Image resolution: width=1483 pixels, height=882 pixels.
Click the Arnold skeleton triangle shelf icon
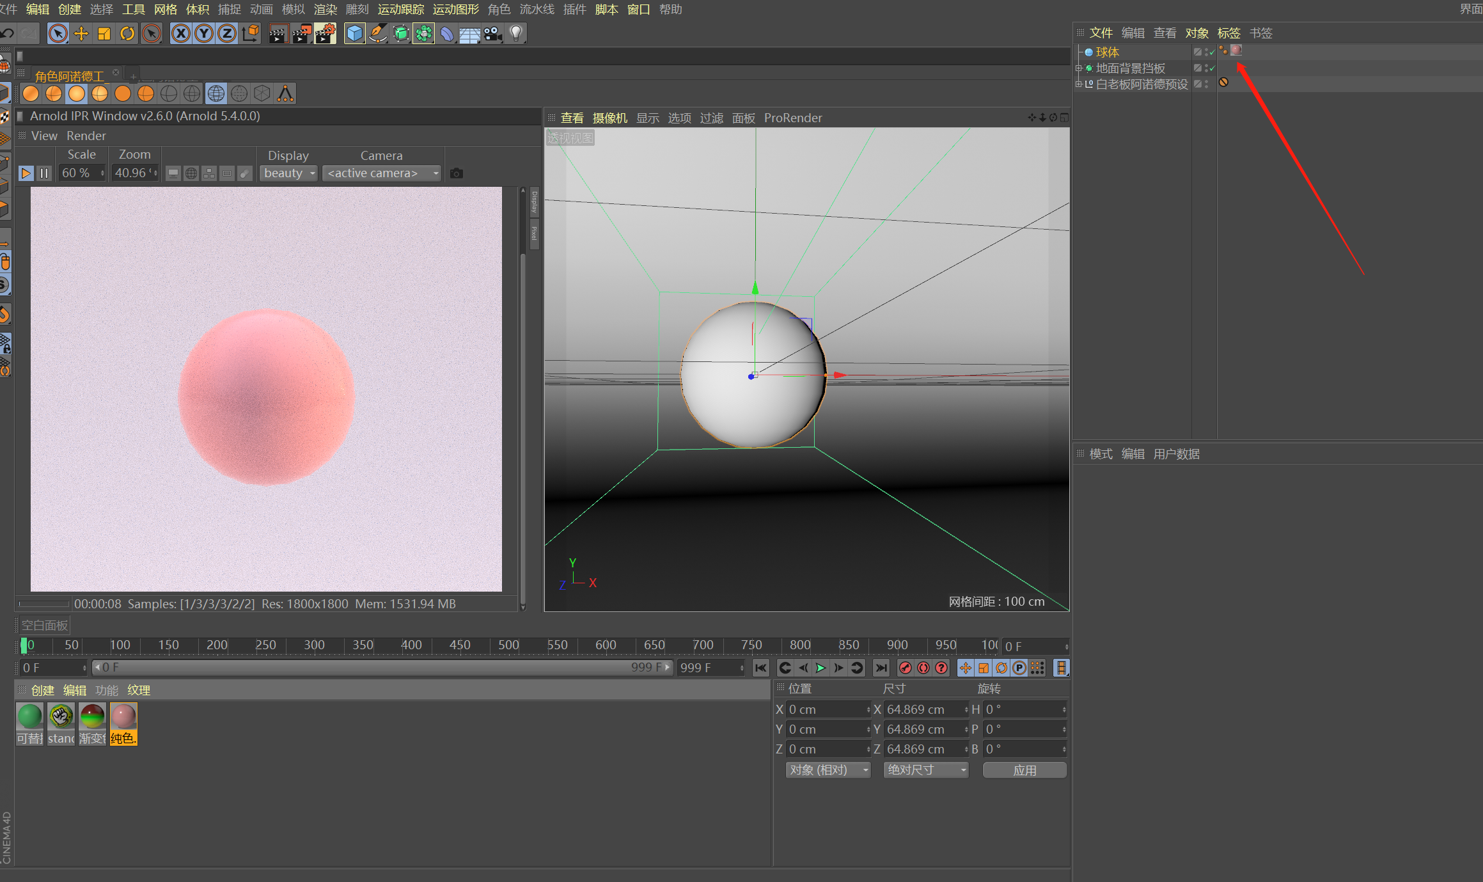click(285, 93)
